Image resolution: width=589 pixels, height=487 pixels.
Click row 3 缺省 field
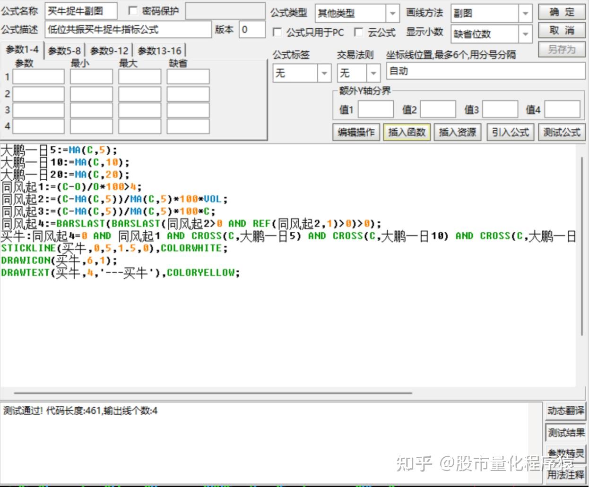(x=188, y=110)
